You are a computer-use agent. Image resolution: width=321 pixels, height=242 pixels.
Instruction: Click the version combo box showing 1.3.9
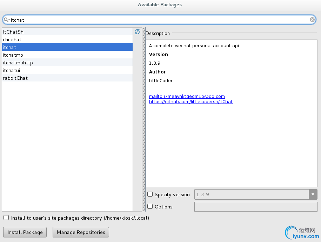256,194
